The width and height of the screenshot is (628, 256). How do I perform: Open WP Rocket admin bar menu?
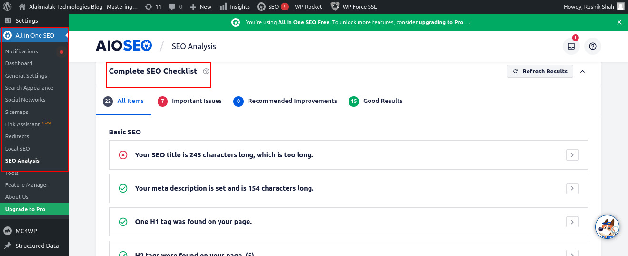click(x=309, y=7)
